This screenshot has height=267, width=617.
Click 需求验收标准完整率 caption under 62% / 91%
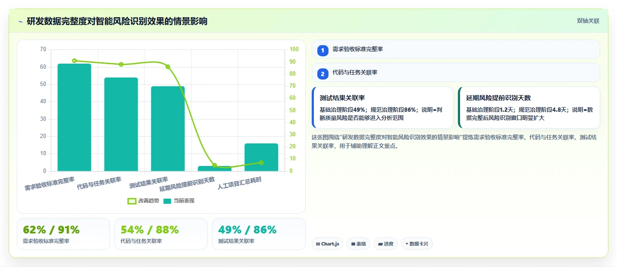coord(46,241)
